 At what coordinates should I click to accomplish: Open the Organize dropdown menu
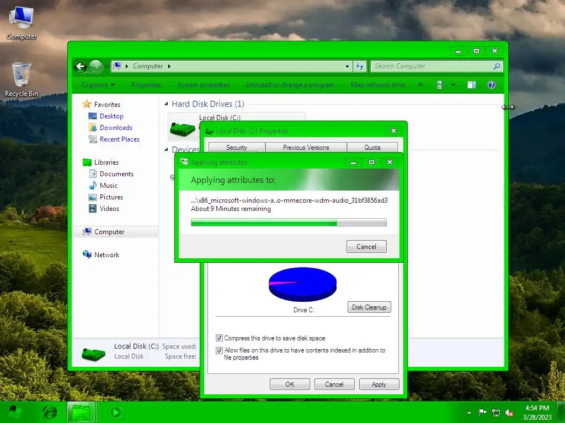tap(98, 85)
